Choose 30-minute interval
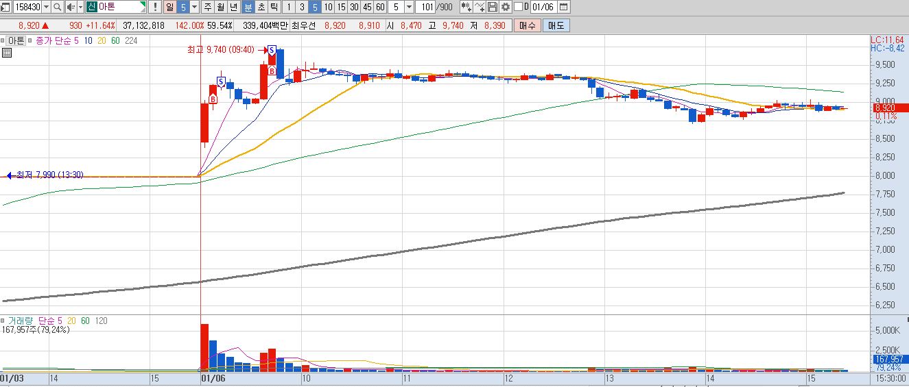This screenshot has height=387, width=909. (x=354, y=7)
